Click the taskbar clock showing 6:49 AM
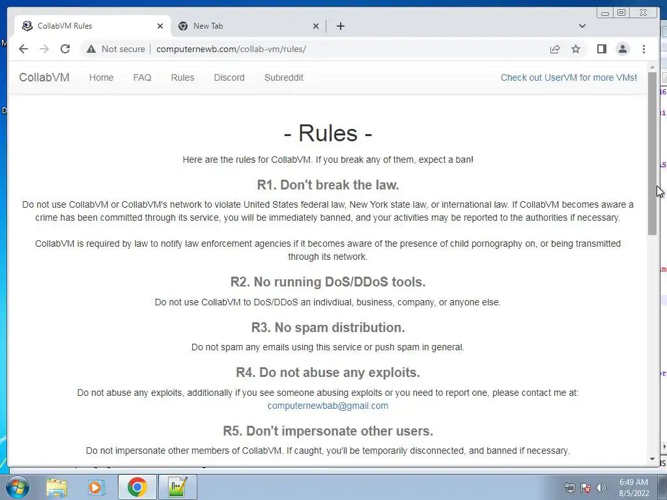This screenshot has width=667, height=500. 634,488
